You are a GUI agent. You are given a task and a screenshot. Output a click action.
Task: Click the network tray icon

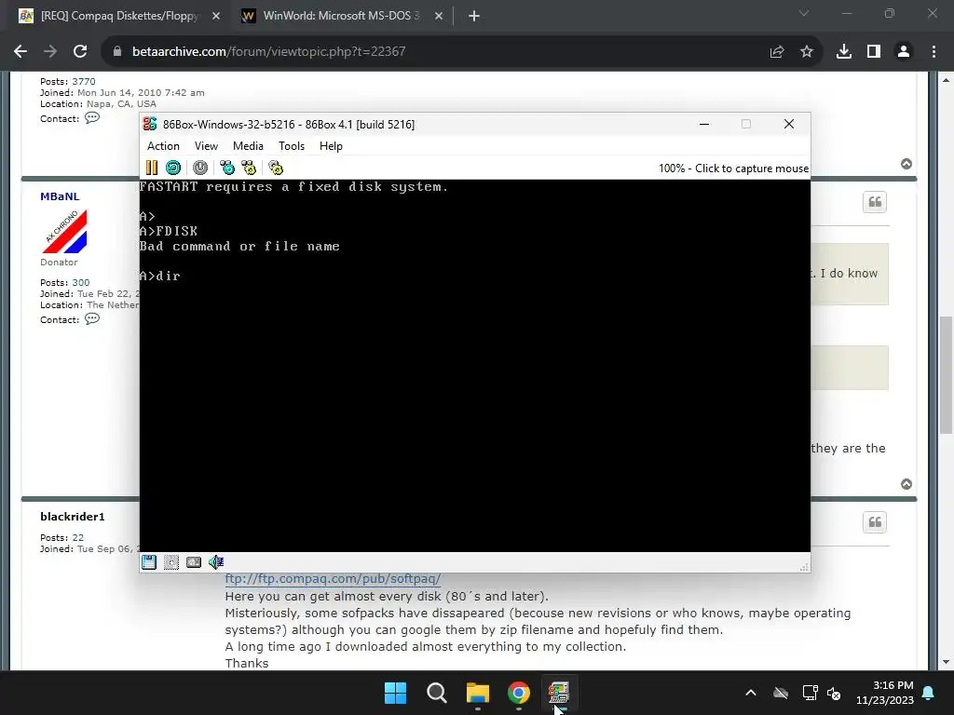tap(810, 693)
